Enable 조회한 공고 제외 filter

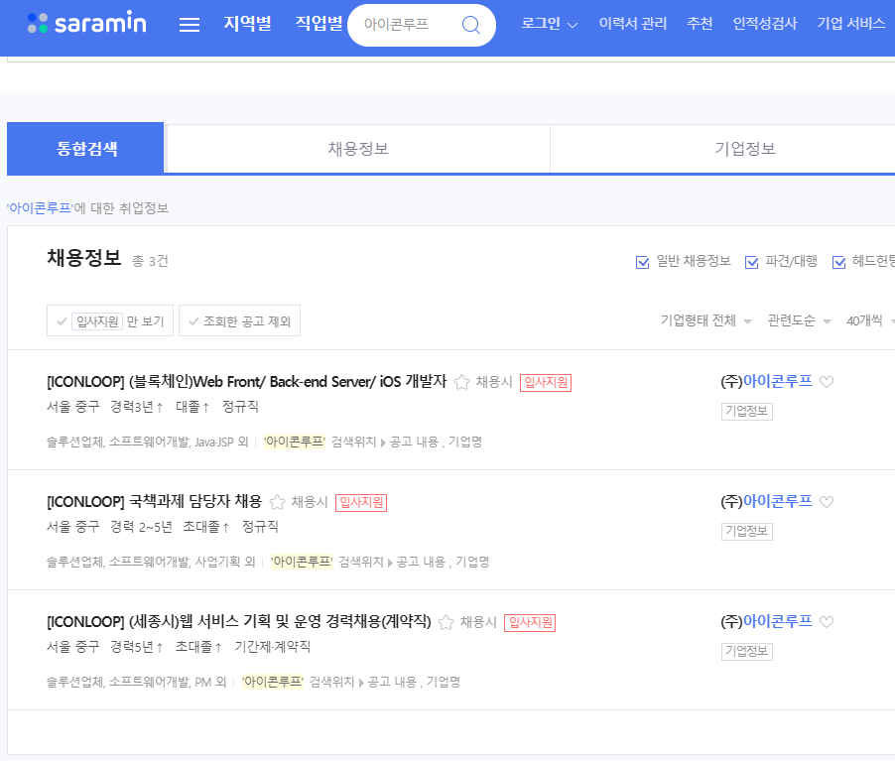pos(239,320)
